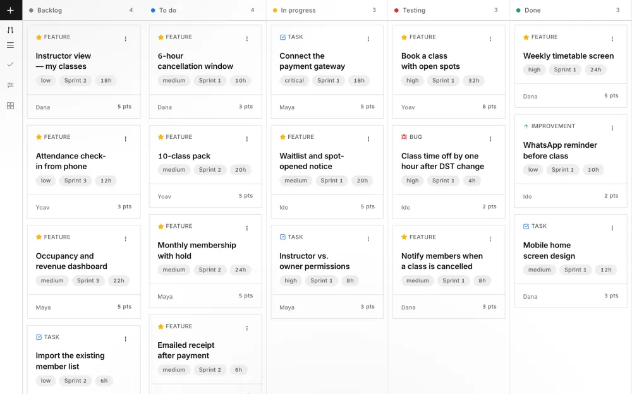Open the filter sliders icon in sidebar
Viewport: 632px width, 394px height.
pyautogui.click(x=11, y=85)
